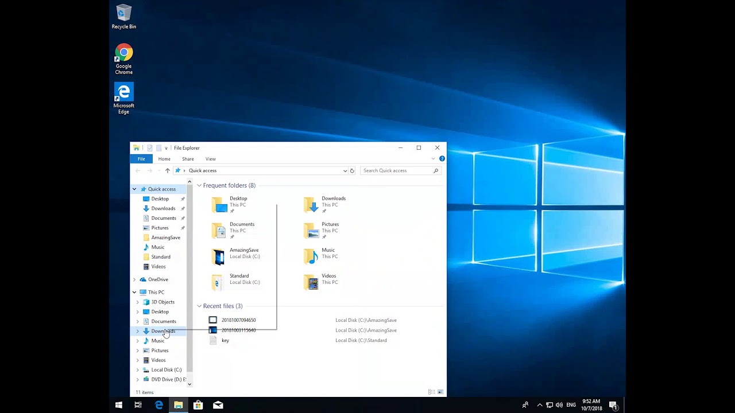The image size is (735, 413).
Task: Open File Explorer help icon
Action: pos(442,159)
